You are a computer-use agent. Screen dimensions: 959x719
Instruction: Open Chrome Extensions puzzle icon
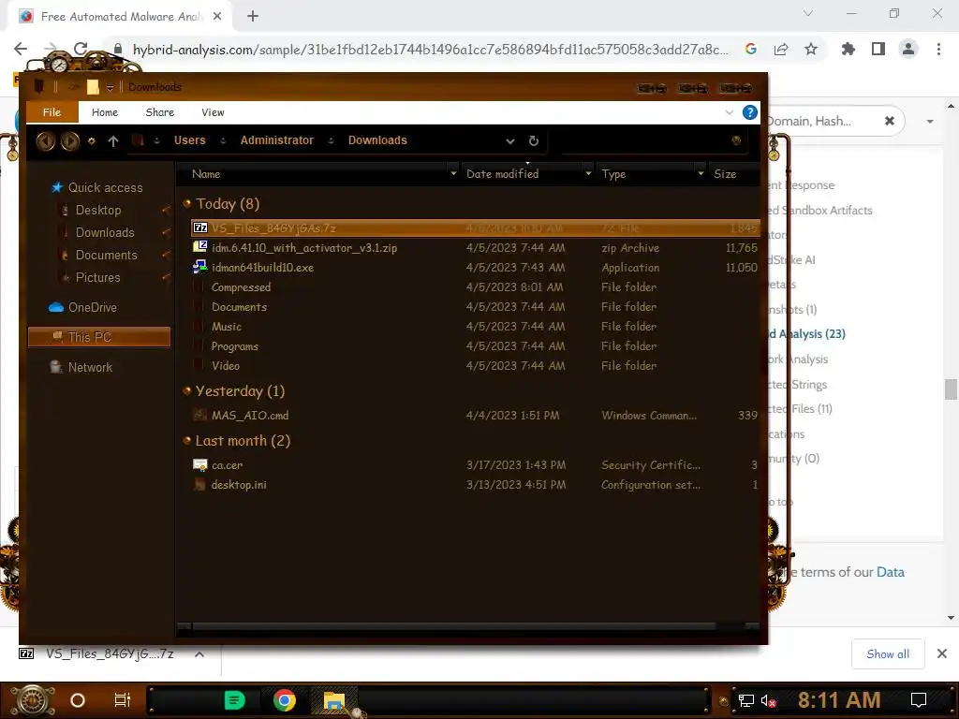pos(848,49)
